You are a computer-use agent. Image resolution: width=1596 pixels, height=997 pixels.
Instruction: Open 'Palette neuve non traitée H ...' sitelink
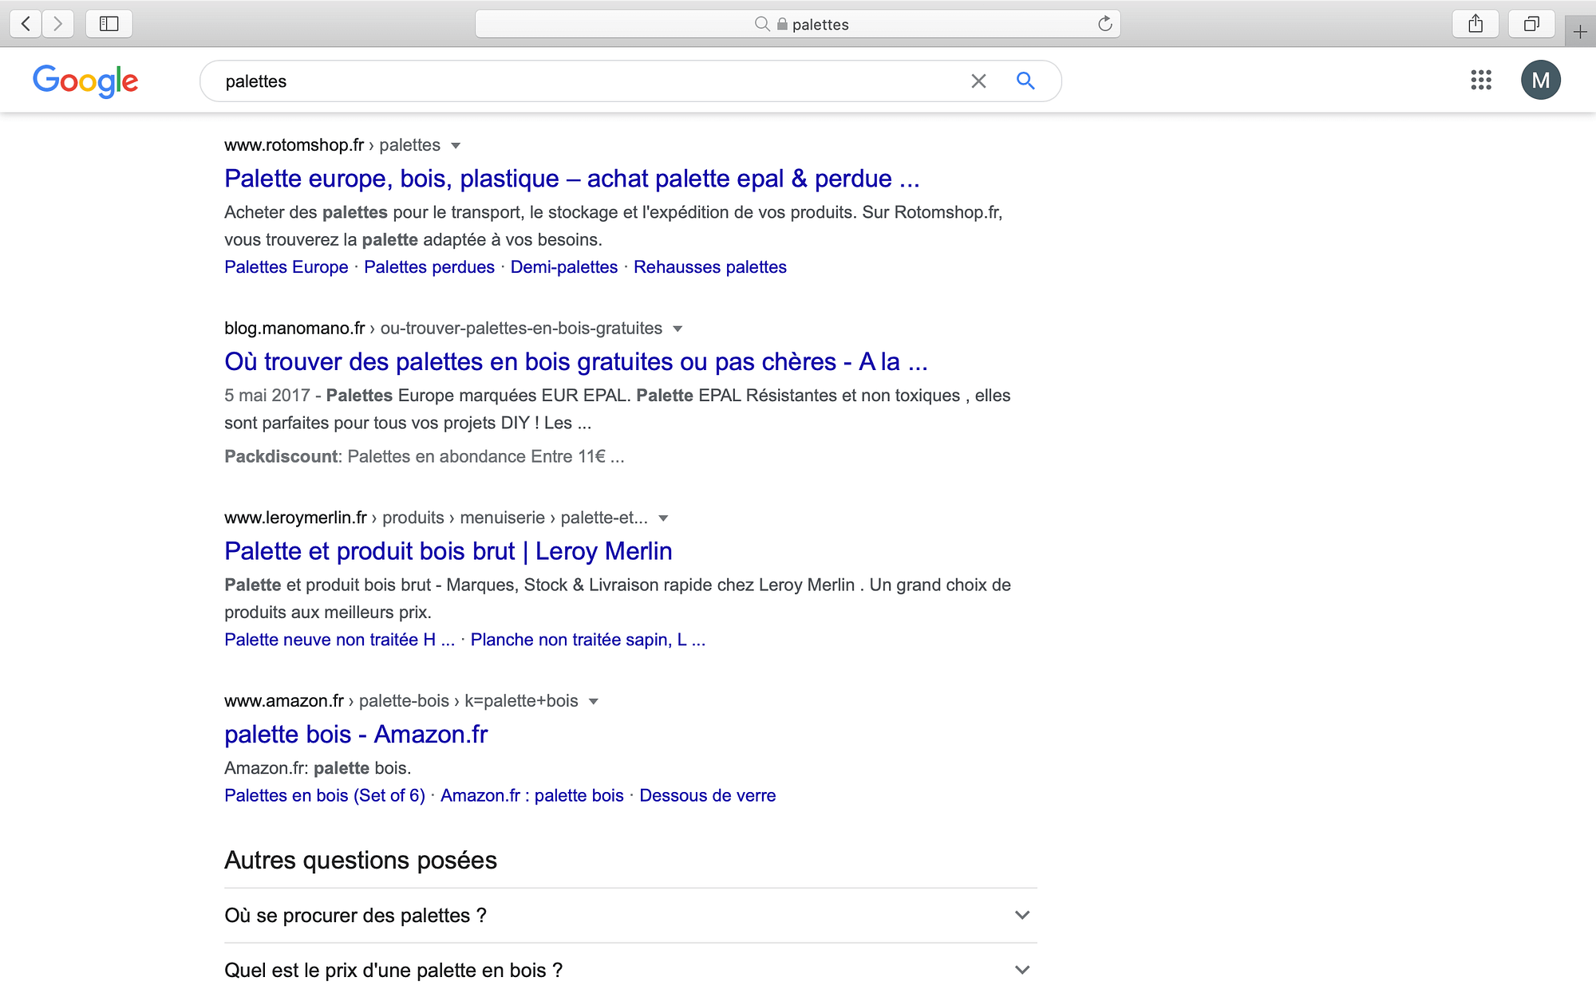(339, 640)
